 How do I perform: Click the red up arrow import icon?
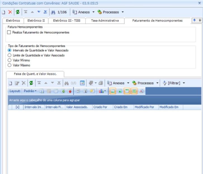point(70,91)
